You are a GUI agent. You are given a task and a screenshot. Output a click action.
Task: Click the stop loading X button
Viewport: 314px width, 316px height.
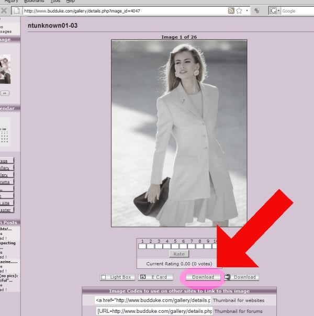pyautogui.click(x=3, y=10)
